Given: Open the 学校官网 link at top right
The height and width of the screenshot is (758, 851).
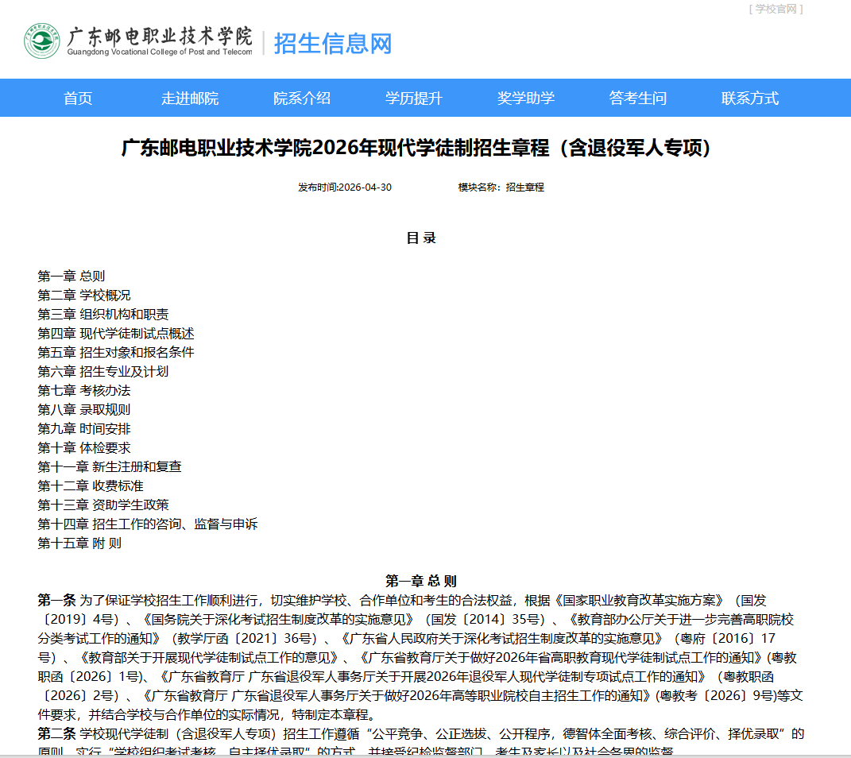Looking at the screenshot, I should tap(776, 9).
